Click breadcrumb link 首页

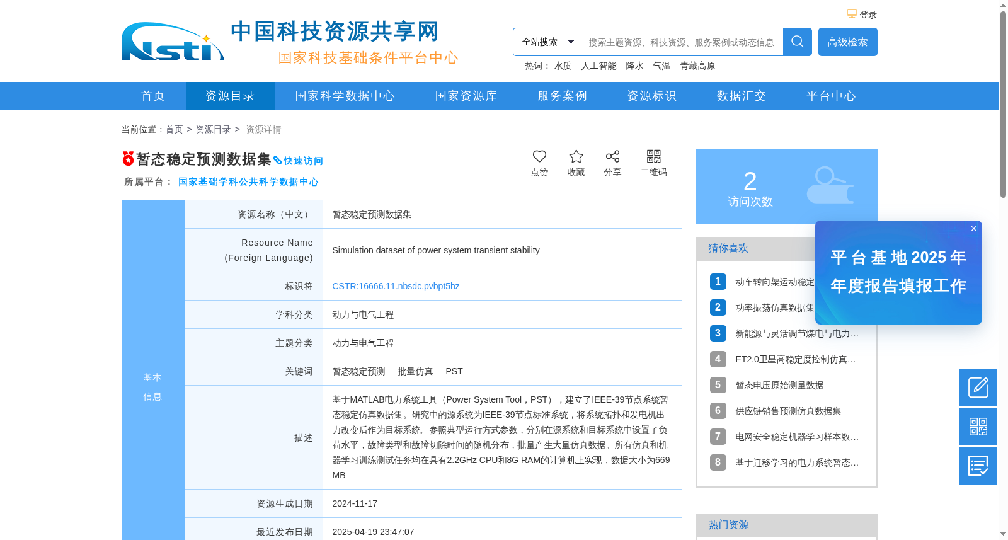(x=174, y=129)
